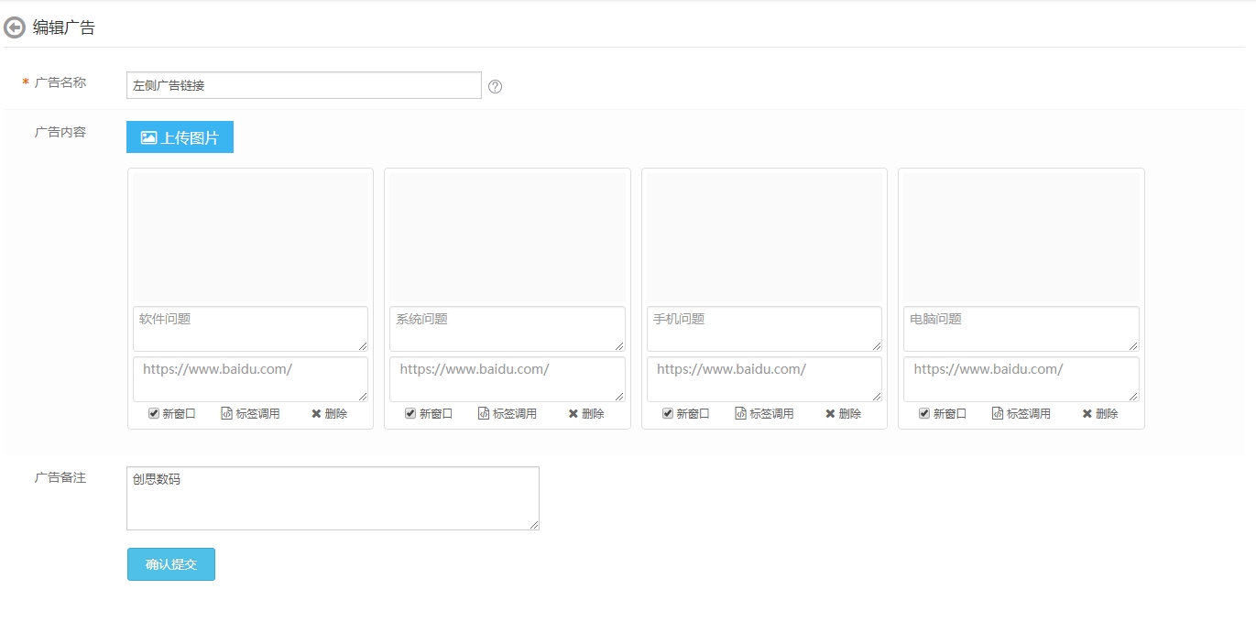Delete the 软件问题 ad card
Screen dimensions: 1256x622
[329, 413]
